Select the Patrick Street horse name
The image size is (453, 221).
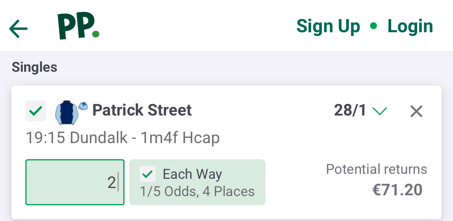click(142, 110)
